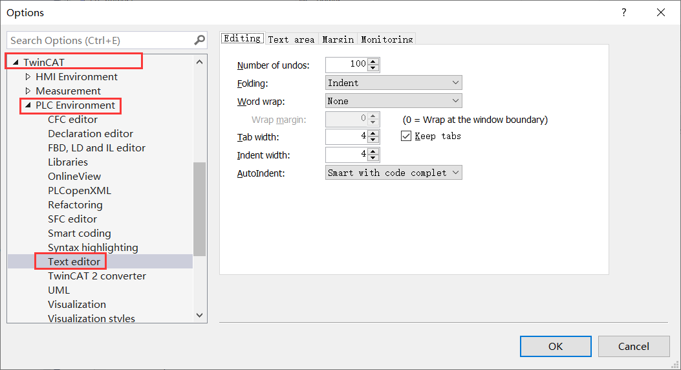Open the Word wrap dropdown

point(393,101)
